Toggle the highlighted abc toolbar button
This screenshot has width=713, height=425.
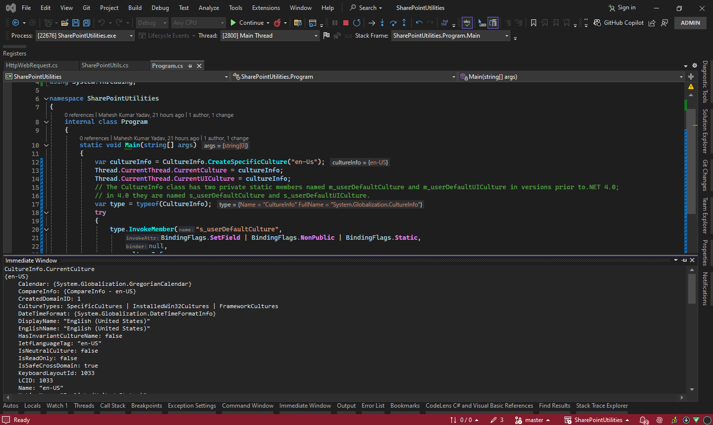tap(466, 22)
